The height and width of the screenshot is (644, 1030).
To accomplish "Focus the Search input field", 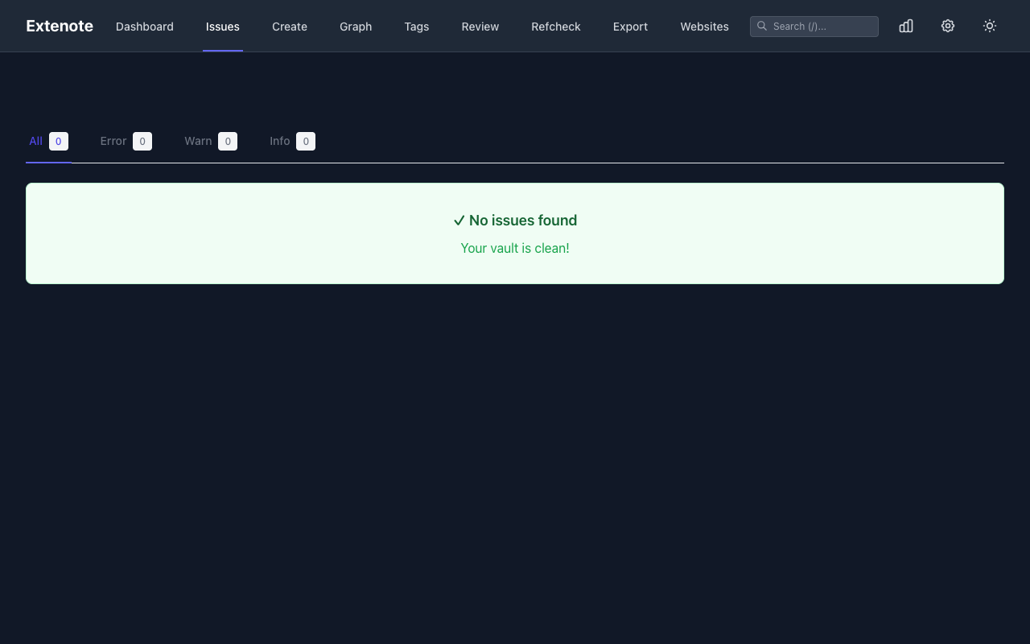I will (x=822, y=27).
